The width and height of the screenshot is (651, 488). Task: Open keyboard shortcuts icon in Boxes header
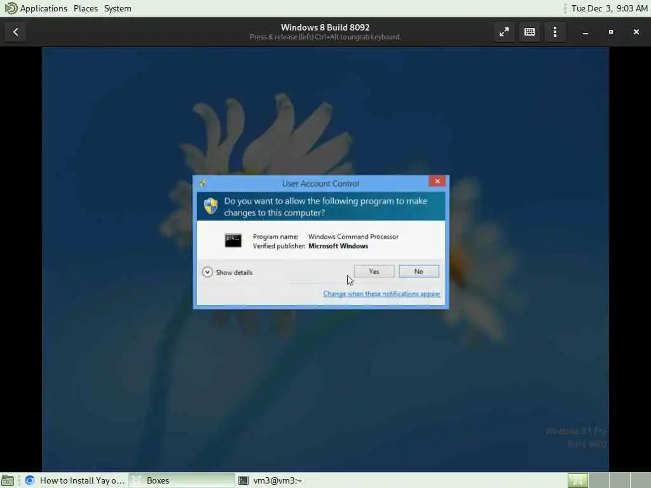tap(530, 32)
